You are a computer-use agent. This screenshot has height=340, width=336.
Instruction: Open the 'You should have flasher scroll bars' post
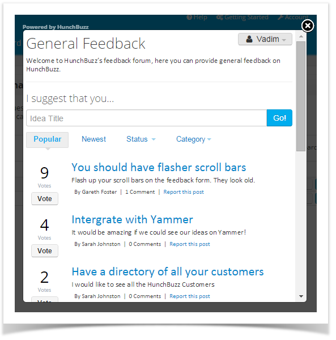159,167
